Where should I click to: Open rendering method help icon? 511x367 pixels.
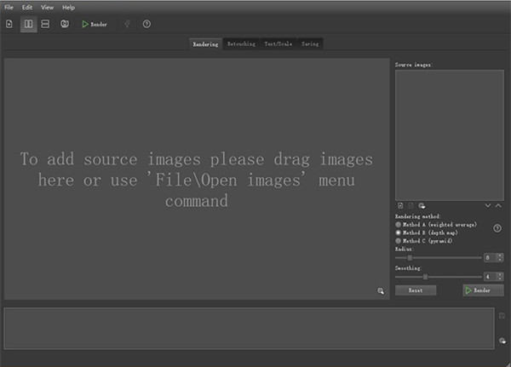[x=497, y=228]
